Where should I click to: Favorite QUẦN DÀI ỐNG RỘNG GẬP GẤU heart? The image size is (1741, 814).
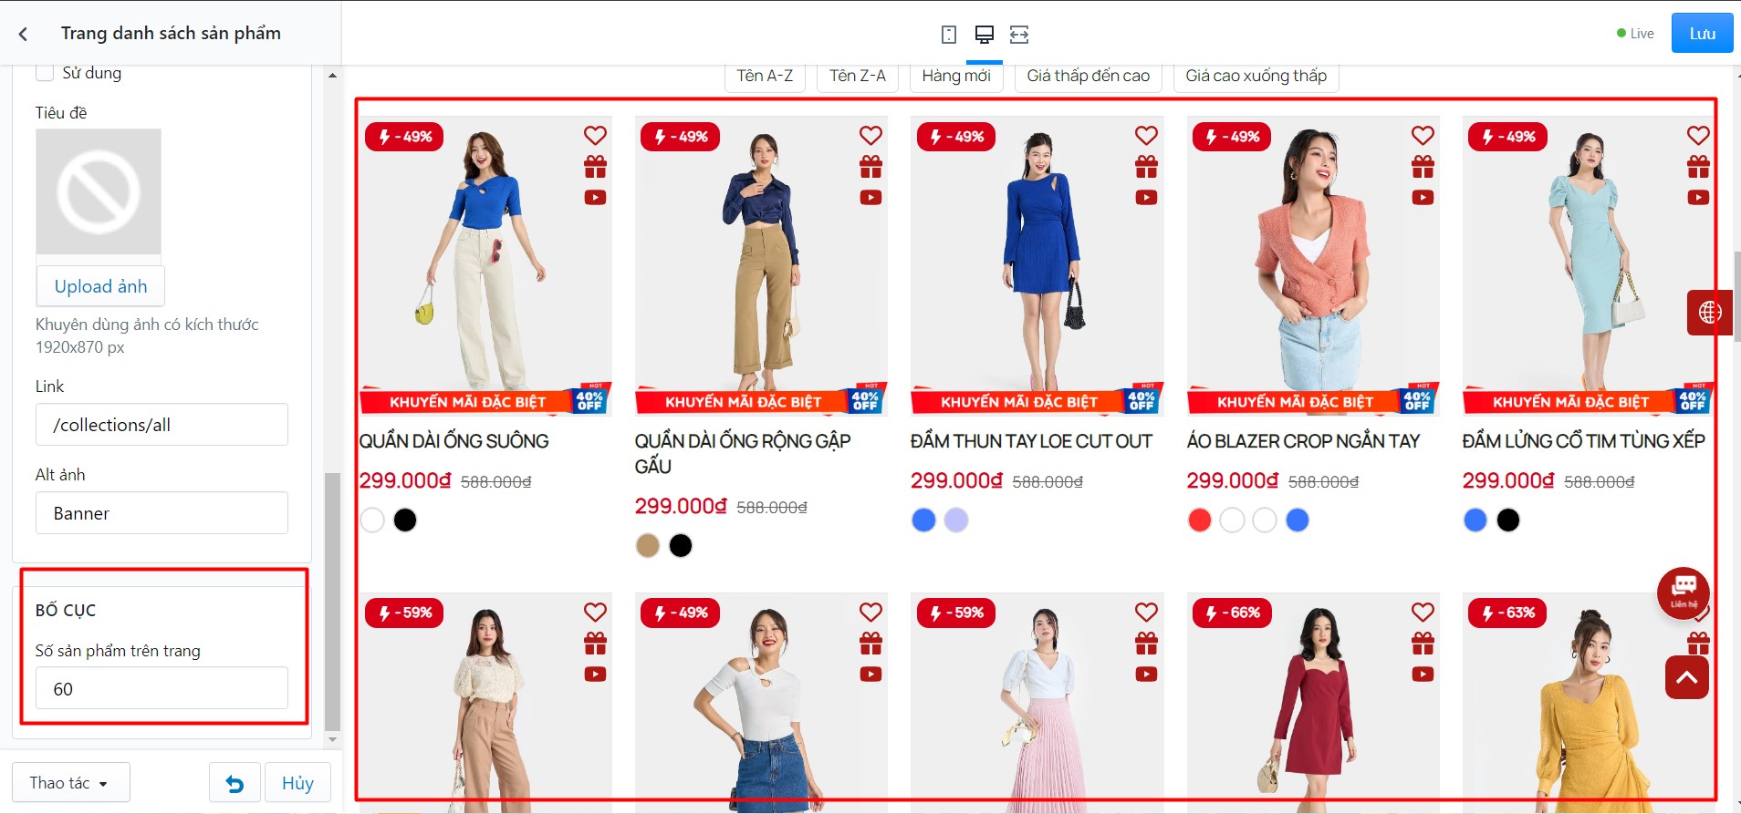click(870, 136)
